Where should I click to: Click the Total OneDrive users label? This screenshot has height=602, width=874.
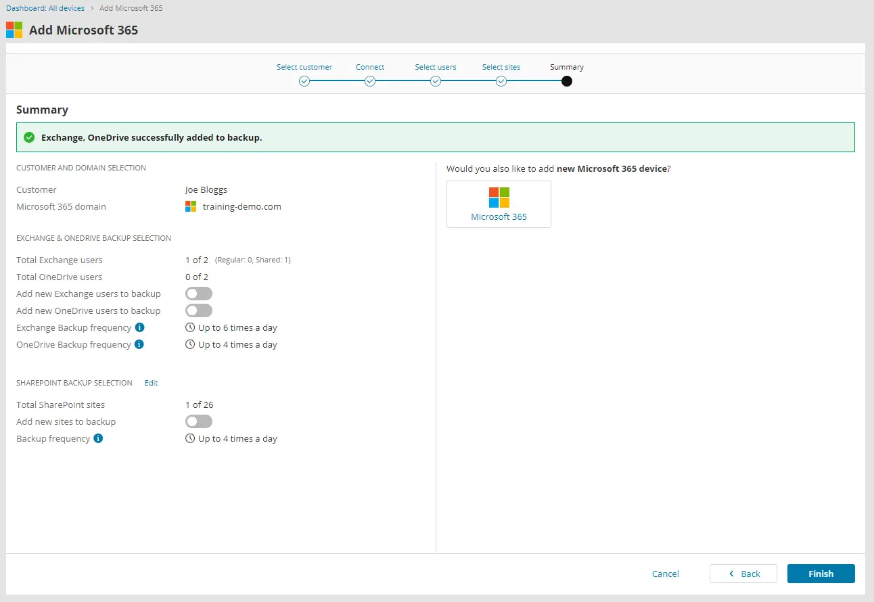pyautogui.click(x=60, y=277)
